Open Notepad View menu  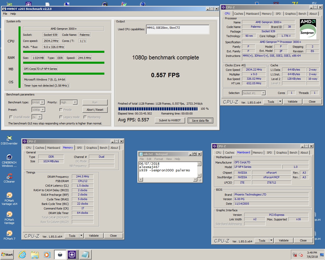(x=169, y=159)
